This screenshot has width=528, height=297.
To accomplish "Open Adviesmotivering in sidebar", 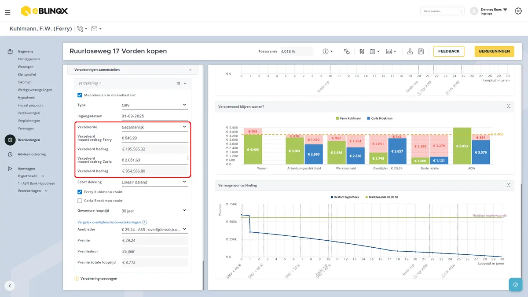I will [32, 154].
